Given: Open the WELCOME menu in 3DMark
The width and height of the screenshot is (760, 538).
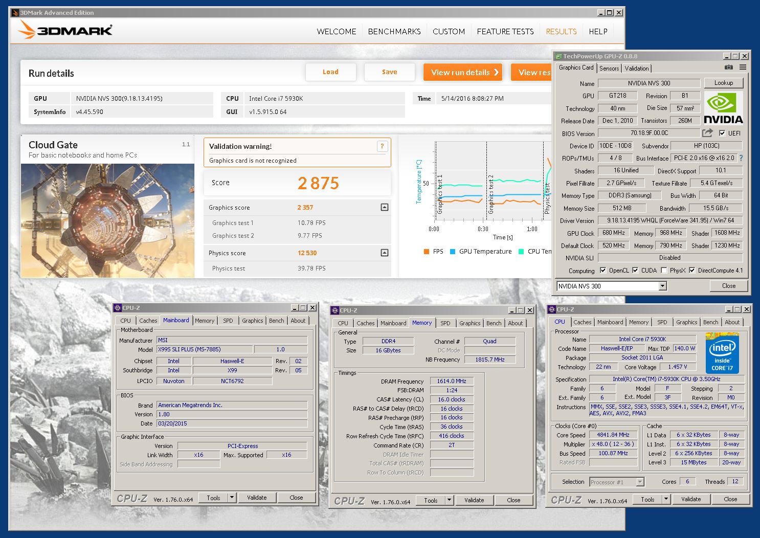Looking at the screenshot, I should click(337, 31).
